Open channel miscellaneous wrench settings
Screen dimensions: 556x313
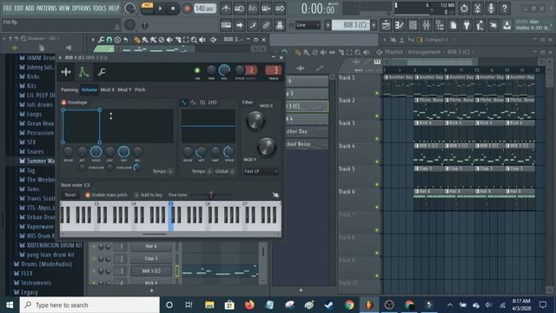coord(102,72)
